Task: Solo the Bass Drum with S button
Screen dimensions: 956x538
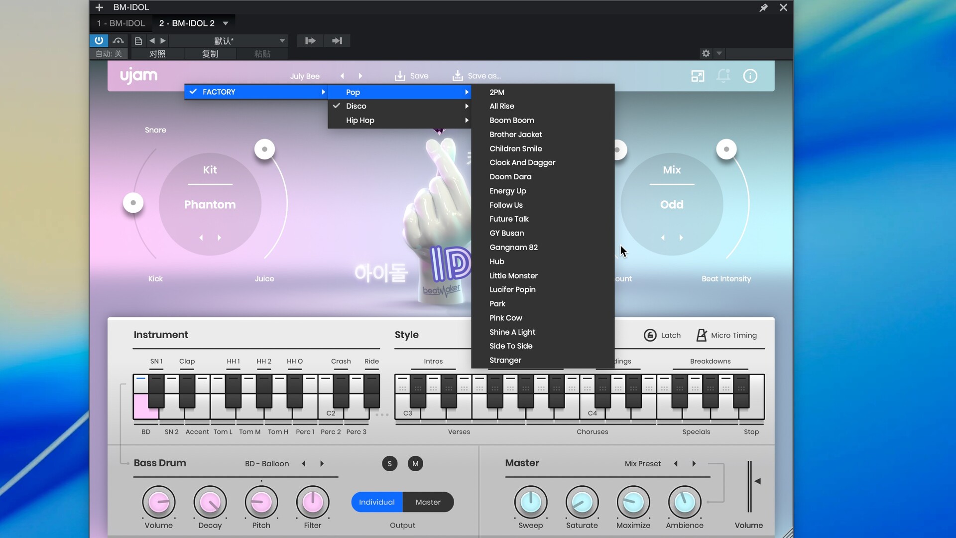Action: tap(390, 464)
